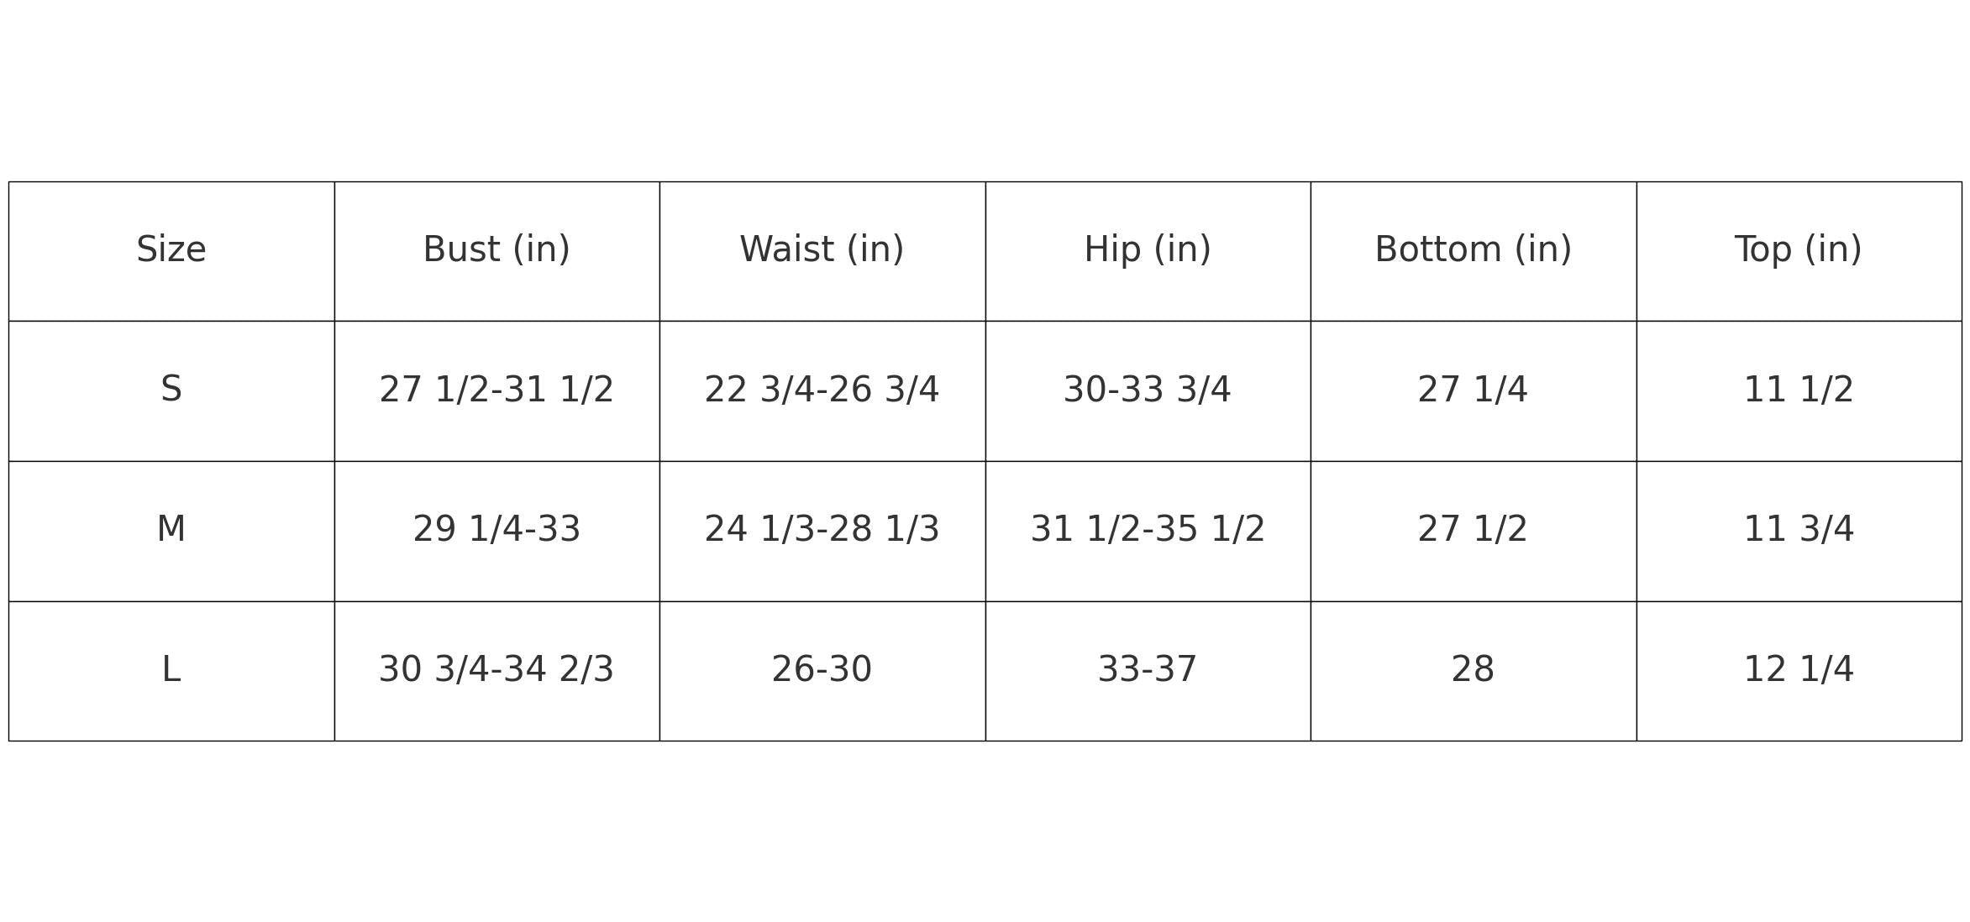
Task: Select the size S row label
Action: click(171, 390)
